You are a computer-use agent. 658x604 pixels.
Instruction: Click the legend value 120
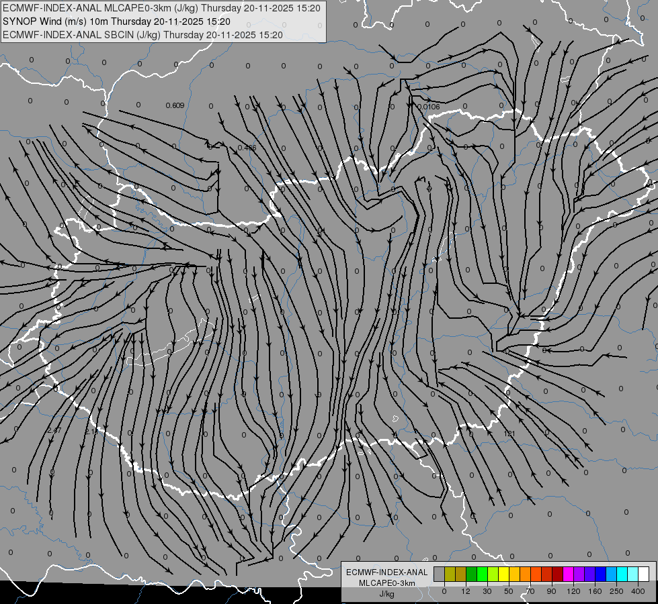573,591
